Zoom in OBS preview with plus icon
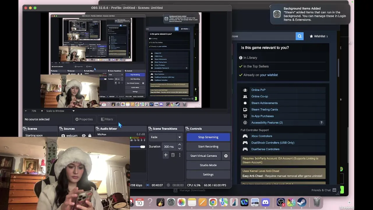This screenshot has height=210, width=373. pyautogui.click(x=42, y=111)
